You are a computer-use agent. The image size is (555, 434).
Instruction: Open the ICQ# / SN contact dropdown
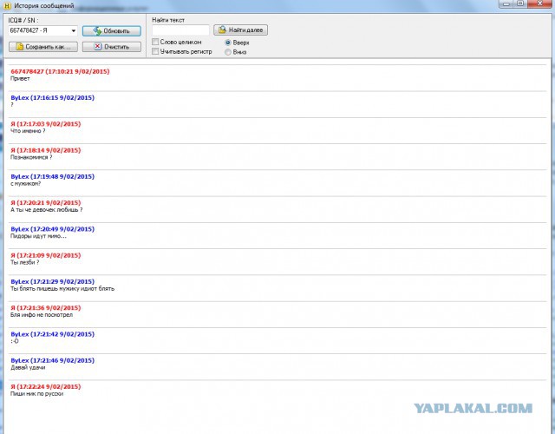[73, 31]
